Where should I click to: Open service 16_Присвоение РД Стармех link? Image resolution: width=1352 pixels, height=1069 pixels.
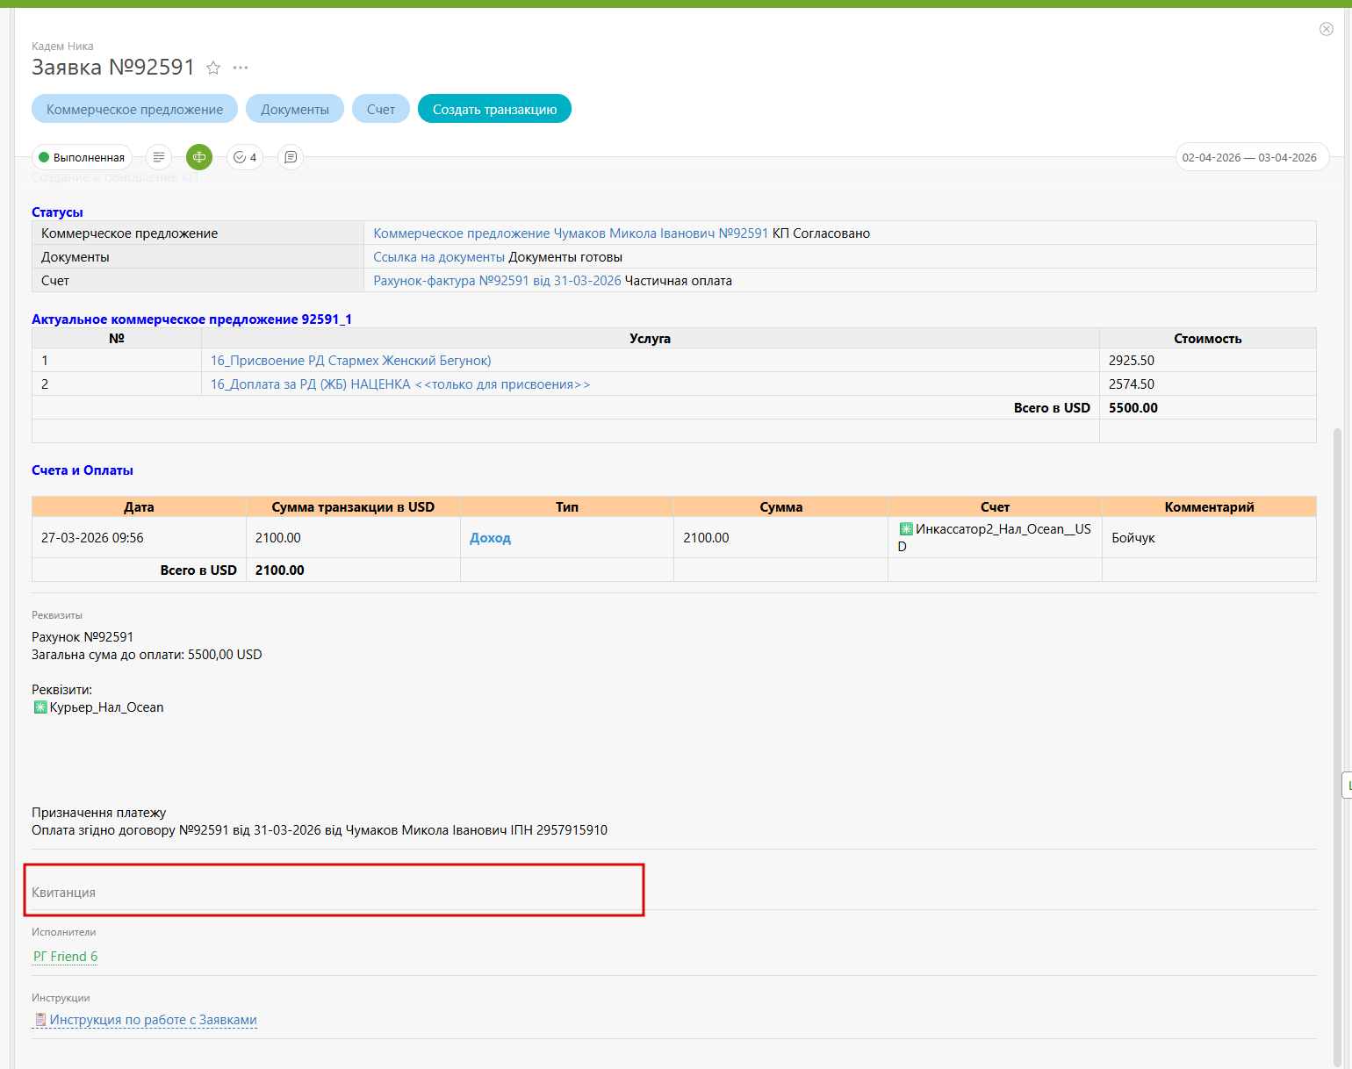click(x=350, y=361)
